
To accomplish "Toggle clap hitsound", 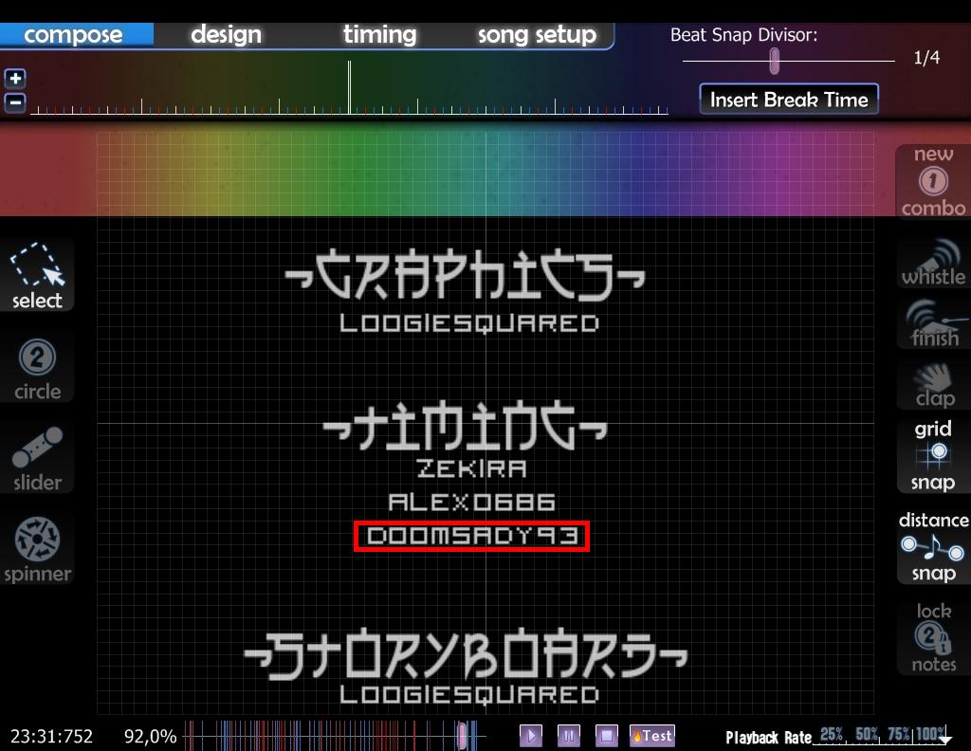I will (x=933, y=384).
